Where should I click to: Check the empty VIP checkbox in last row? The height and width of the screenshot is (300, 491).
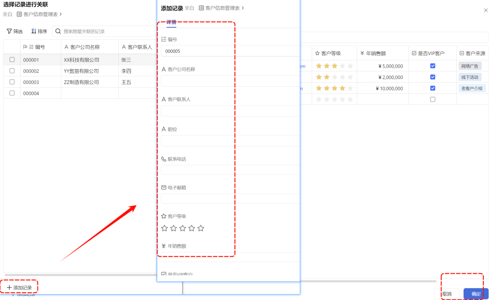[433, 99]
